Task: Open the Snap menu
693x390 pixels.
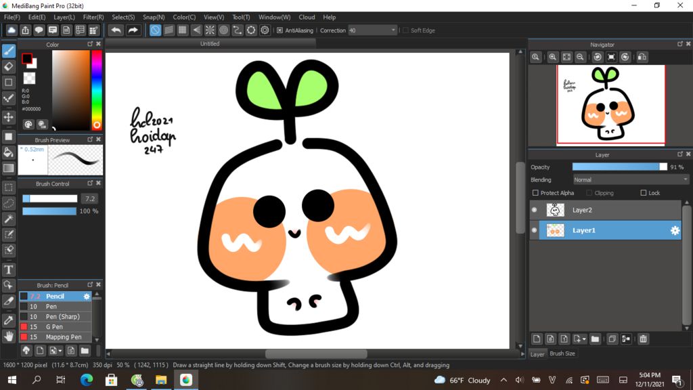Action: point(154,17)
